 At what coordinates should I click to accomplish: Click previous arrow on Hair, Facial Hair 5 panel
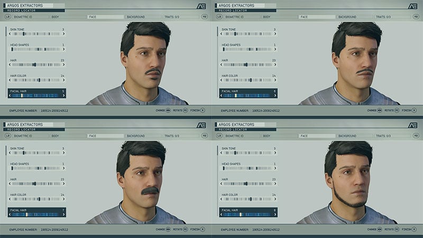click(x=10, y=65)
